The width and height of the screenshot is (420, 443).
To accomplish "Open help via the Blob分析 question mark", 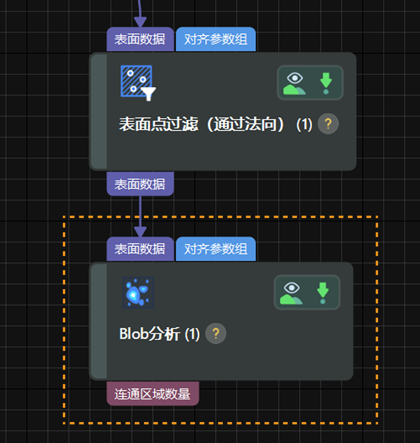I will click(x=215, y=333).
